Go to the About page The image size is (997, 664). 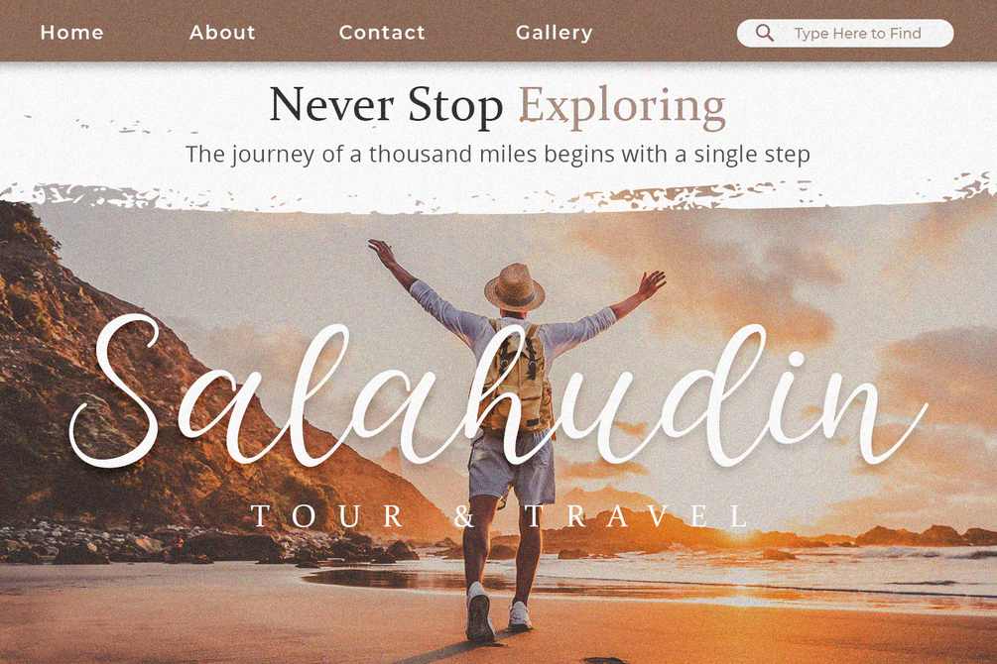point(222,33)
